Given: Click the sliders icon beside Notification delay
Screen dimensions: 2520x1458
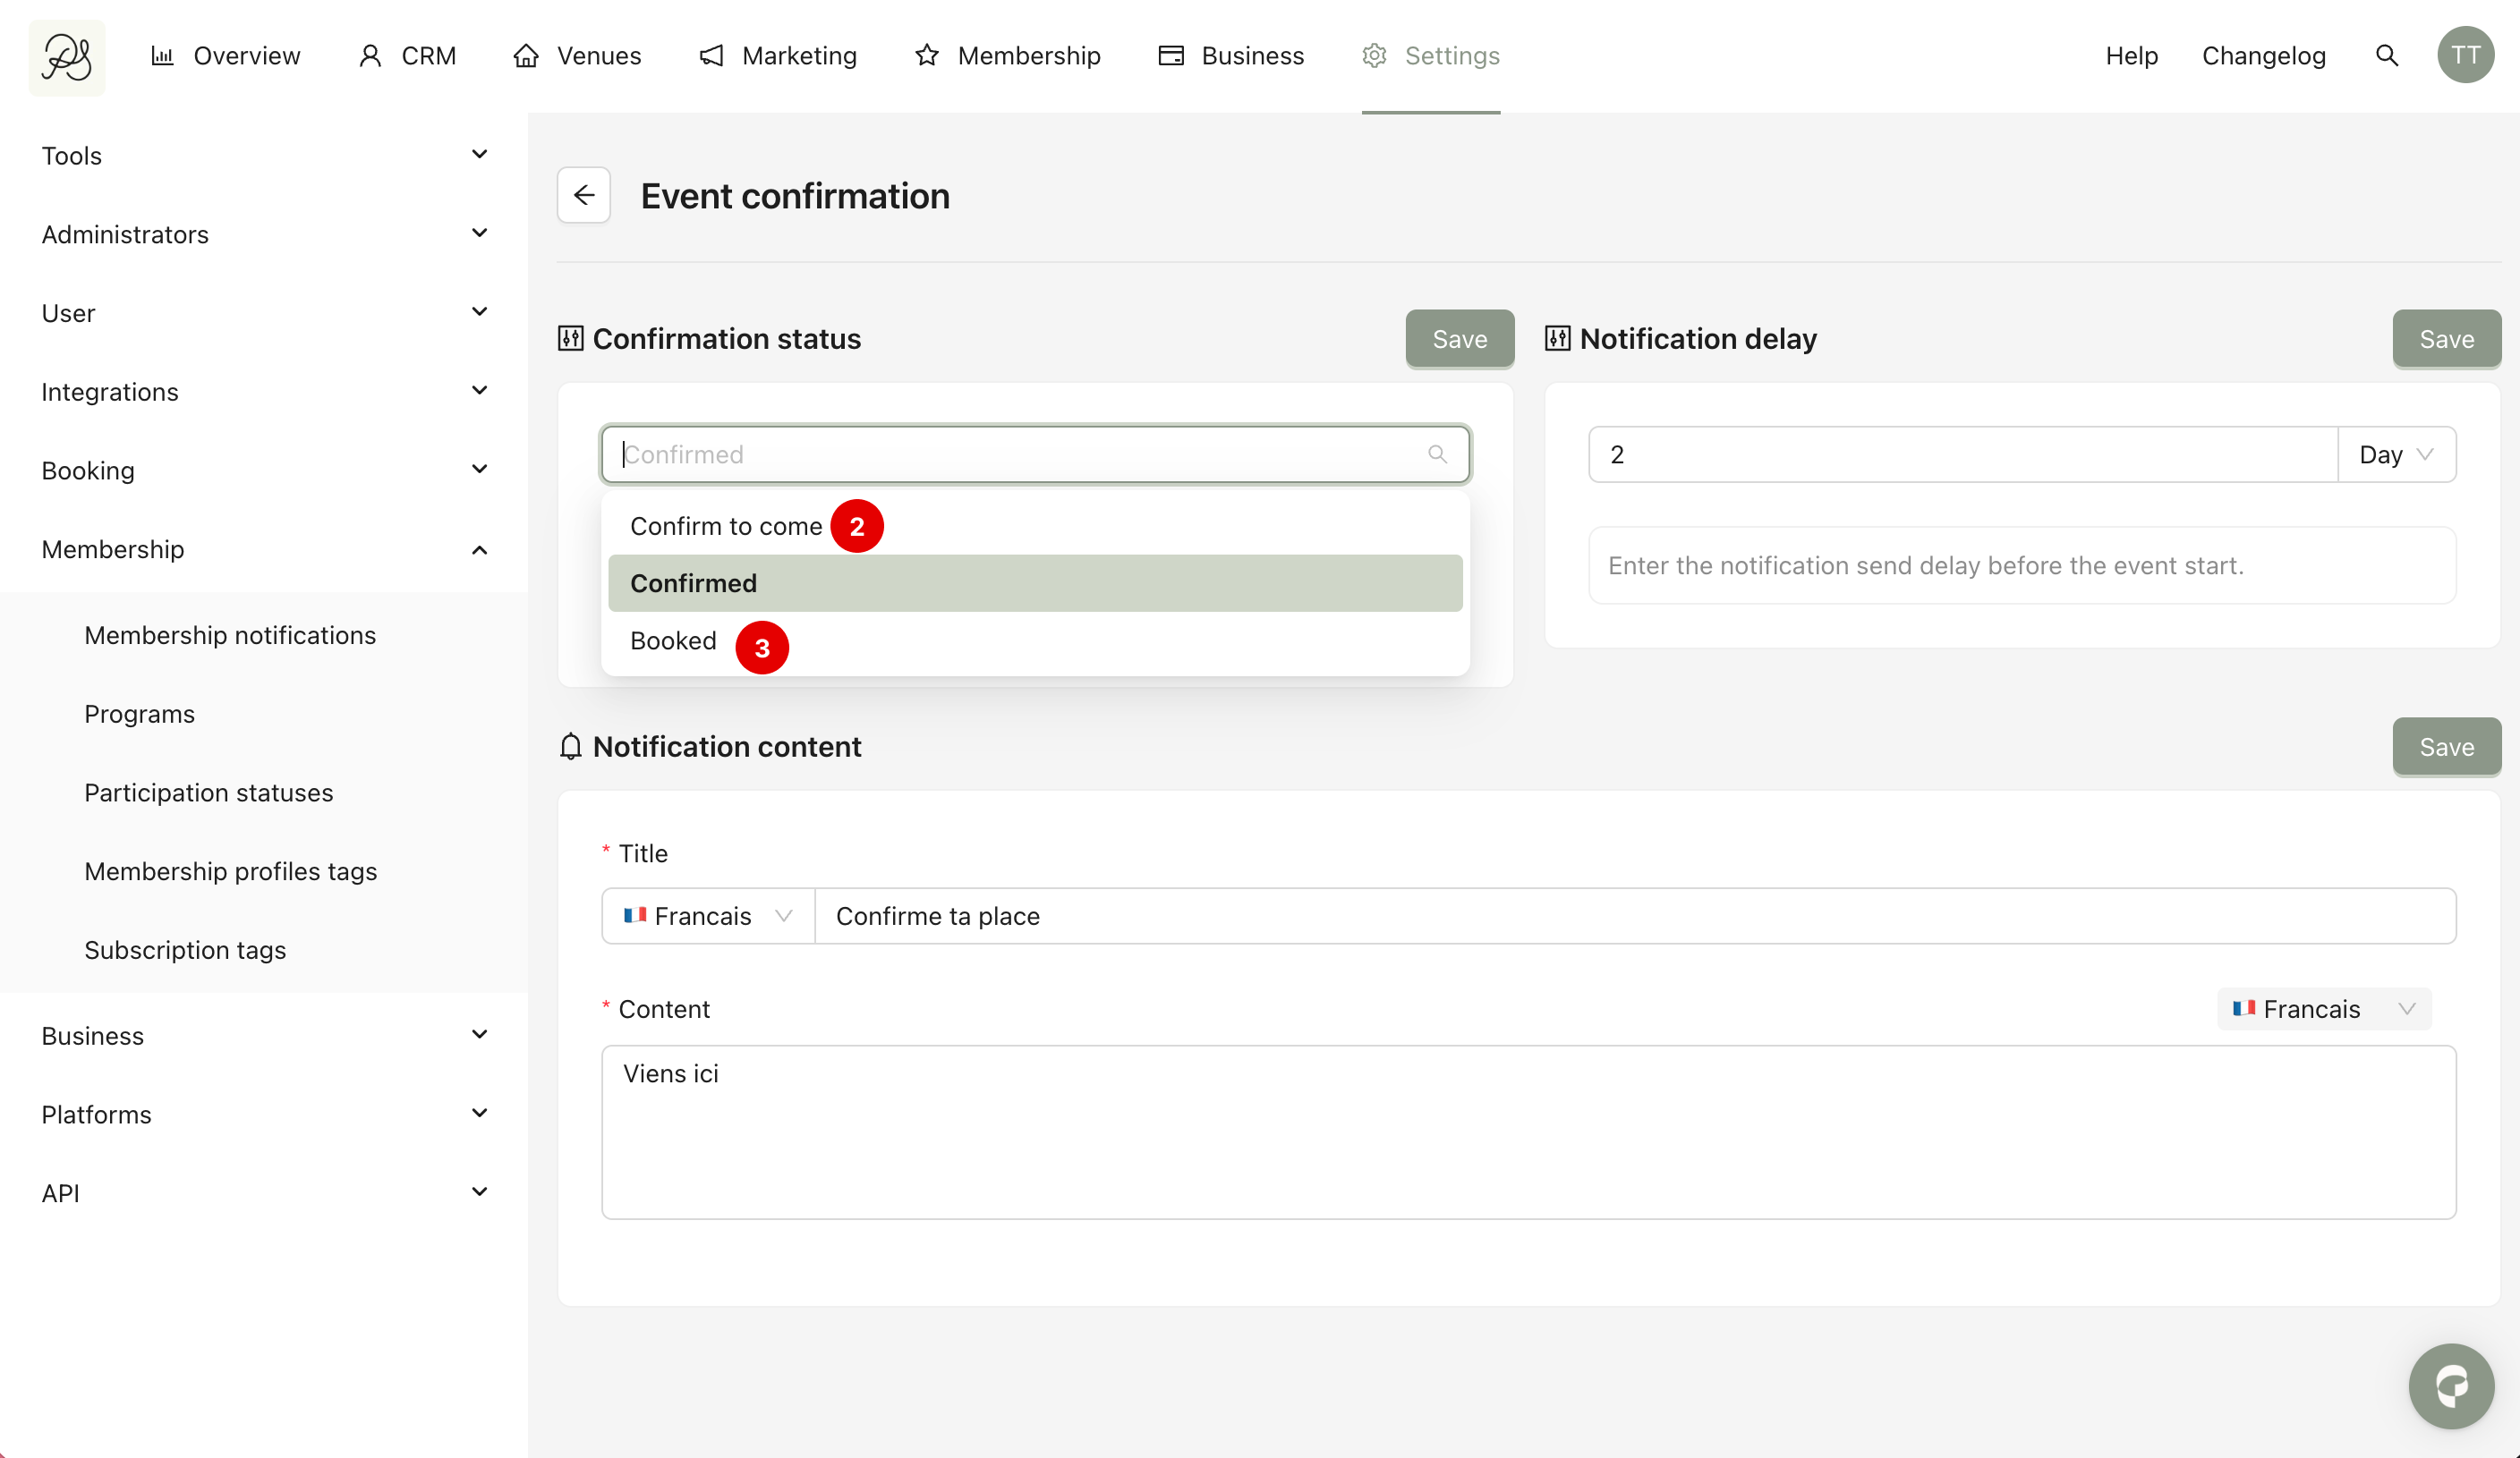Looking at the screenshot, I should point(1557,339).
